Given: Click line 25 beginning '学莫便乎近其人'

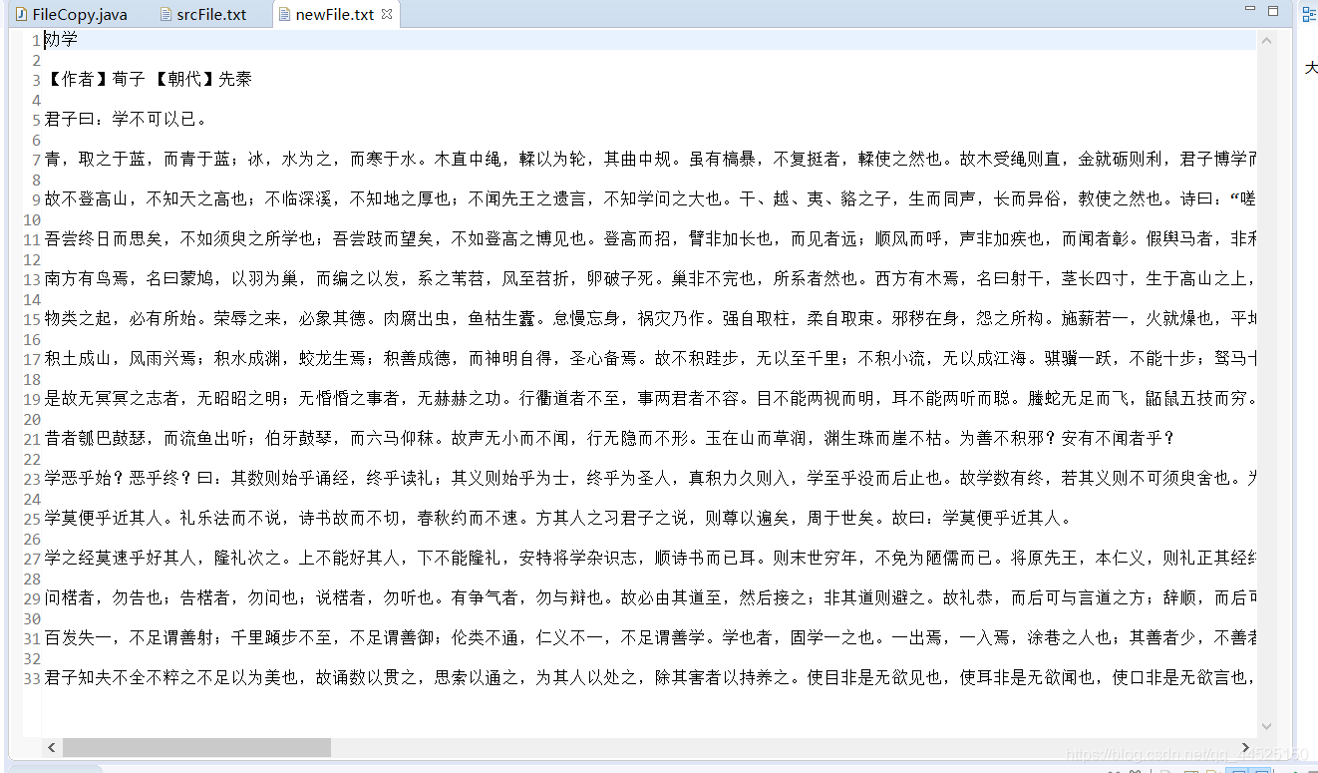Looking at the screenshot, I should [x=558, y=519].
